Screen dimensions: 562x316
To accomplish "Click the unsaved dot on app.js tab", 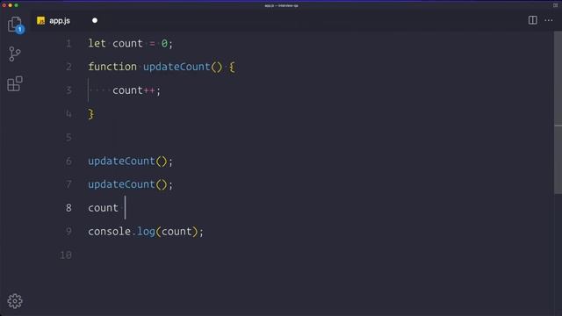I will (x=95, y=21).
